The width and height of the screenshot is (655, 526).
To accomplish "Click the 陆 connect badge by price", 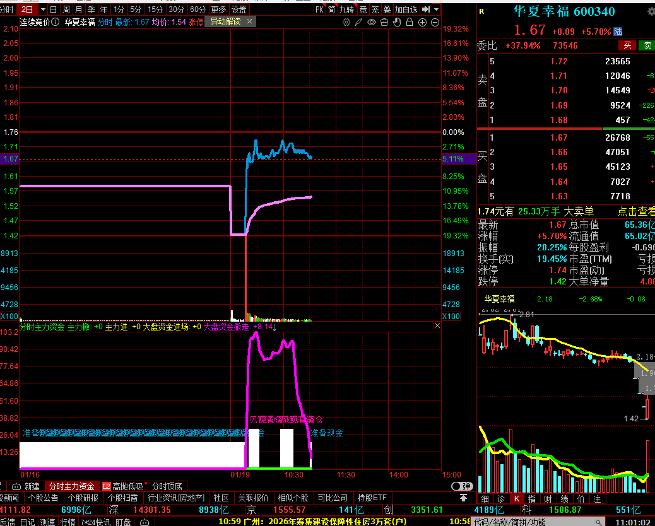I will 618,32.
